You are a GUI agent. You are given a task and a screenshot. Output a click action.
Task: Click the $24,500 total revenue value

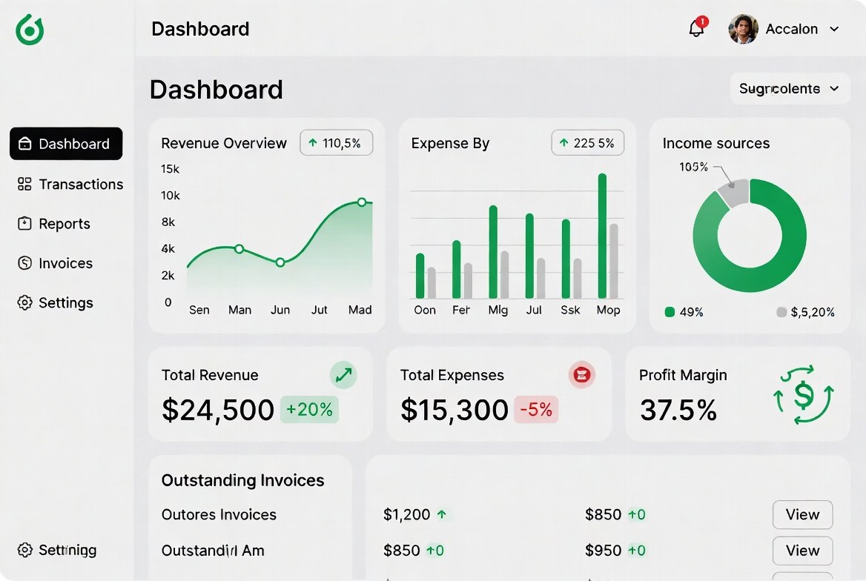pos(217,410)
